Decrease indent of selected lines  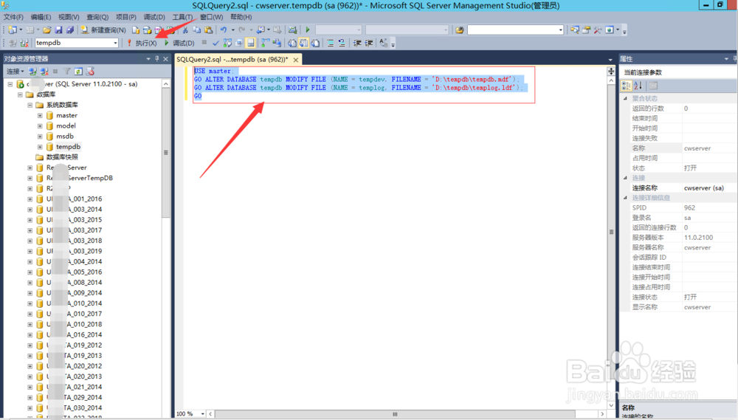pyautogui.click(x=357, y=43)
